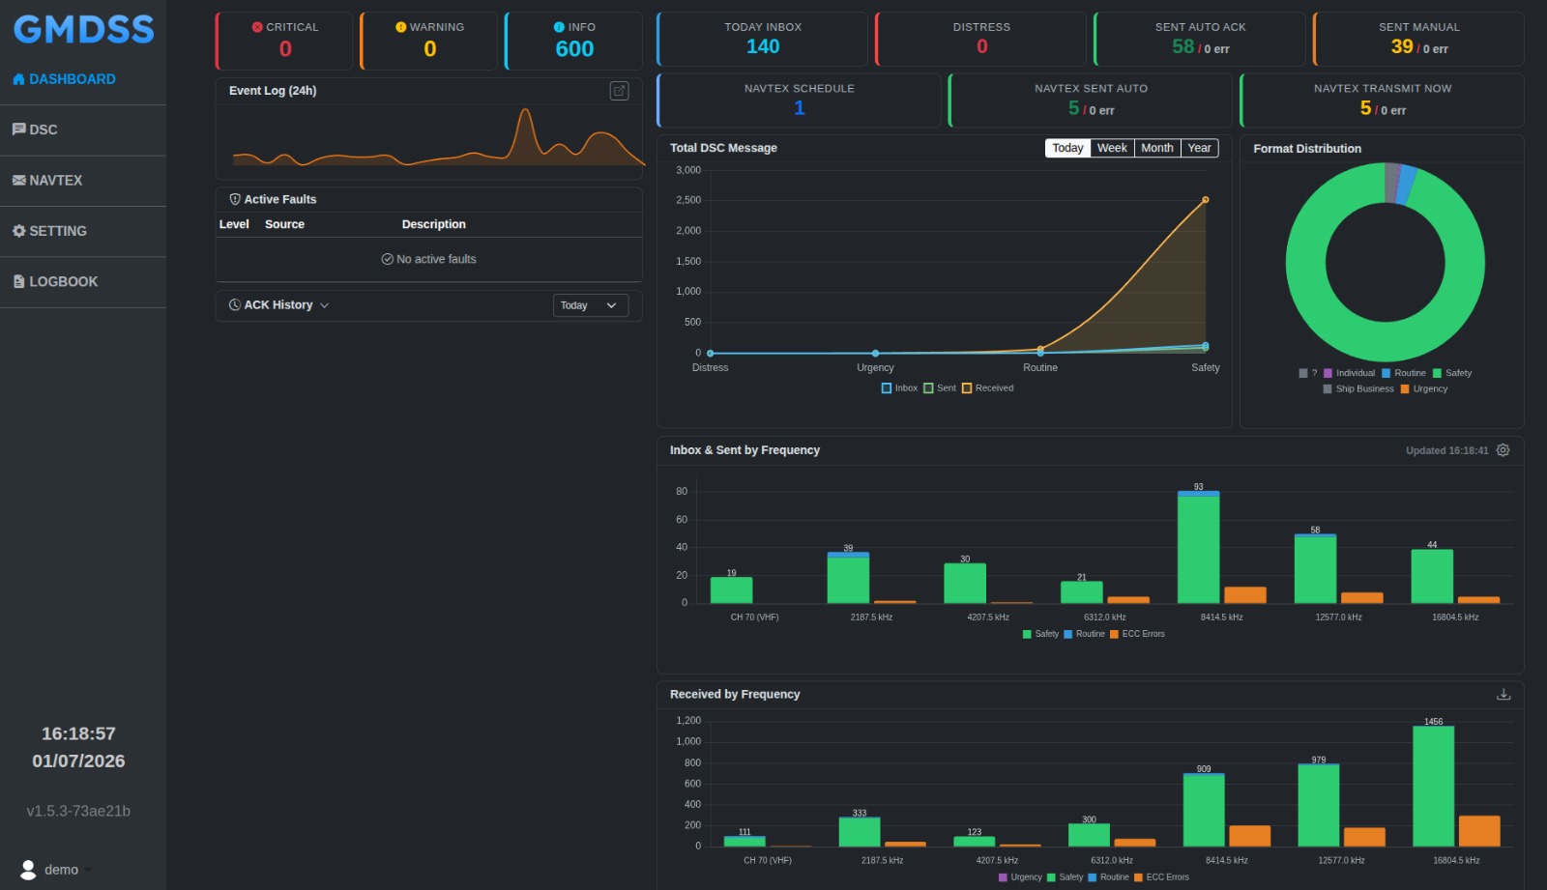
Task: Toggle Individual in Format Distribution legend
Action: click(1349, 373)
